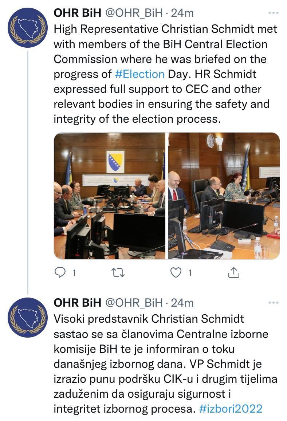The width and height of the screenshot is (287, 421).
Task: Follow the #Election hashtag link
Action: pyautogui.click(x=139, y=74)
